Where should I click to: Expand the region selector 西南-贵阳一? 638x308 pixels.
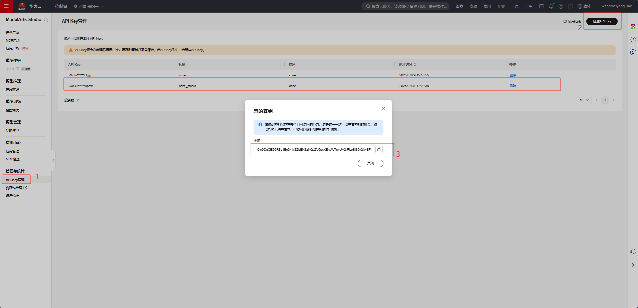(x=89, y=6)
